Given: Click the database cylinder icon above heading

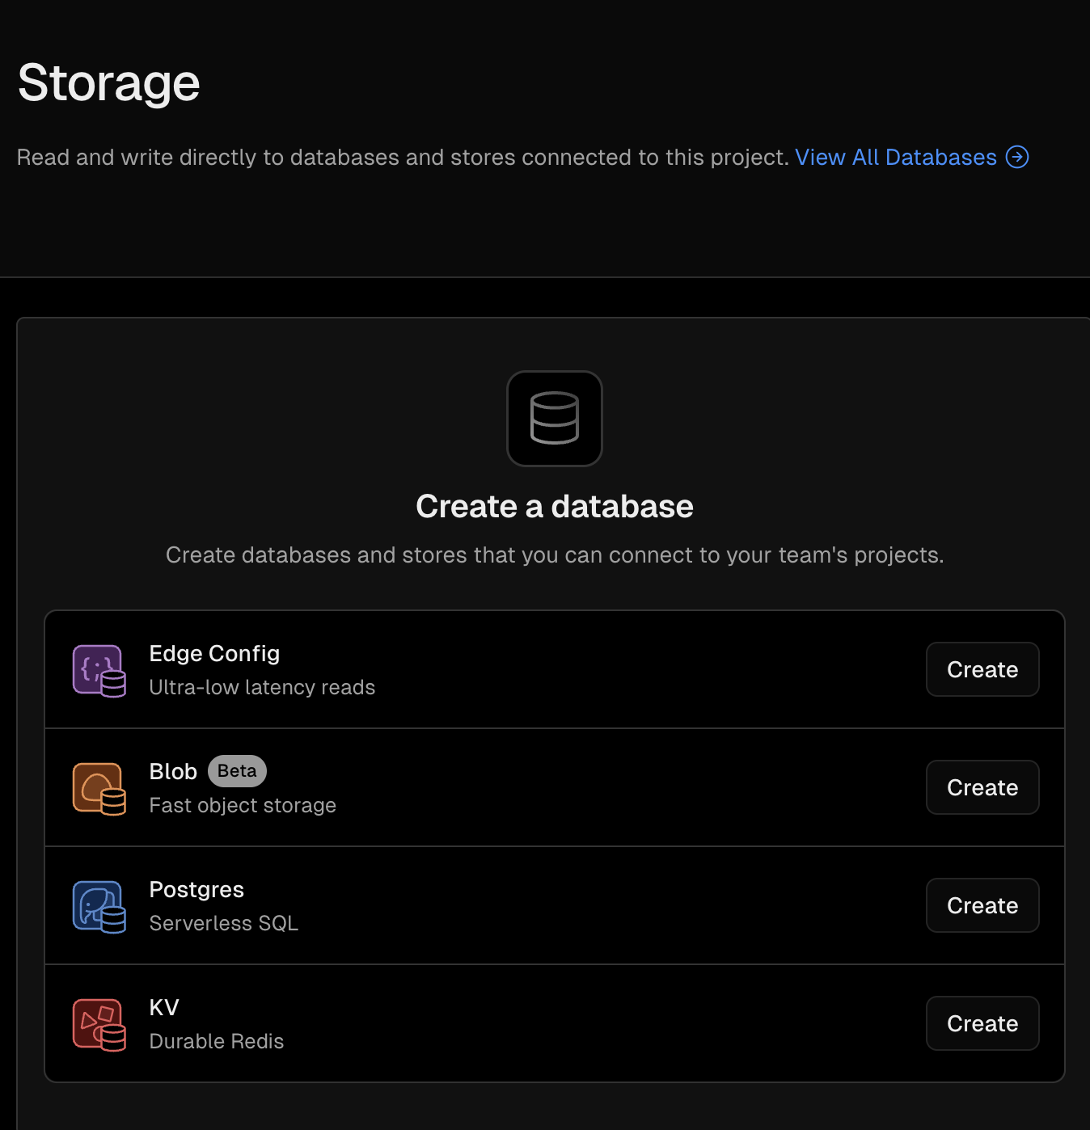Looking at the screenshot, I should (555, 419).
